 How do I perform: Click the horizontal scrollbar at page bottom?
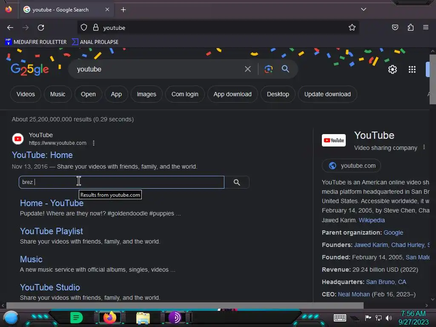185,305
